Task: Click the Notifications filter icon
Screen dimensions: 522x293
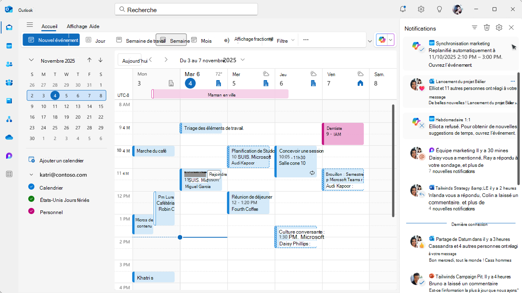Action: [x=474, y=27]
